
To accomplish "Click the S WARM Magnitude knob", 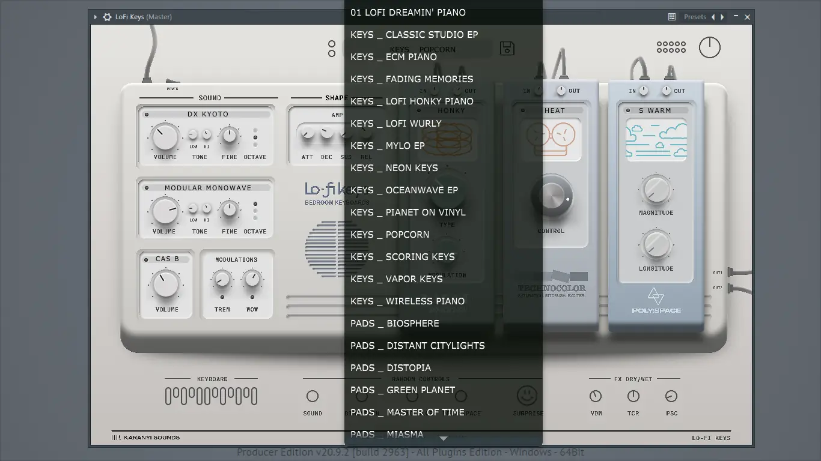I will point(656,190).
